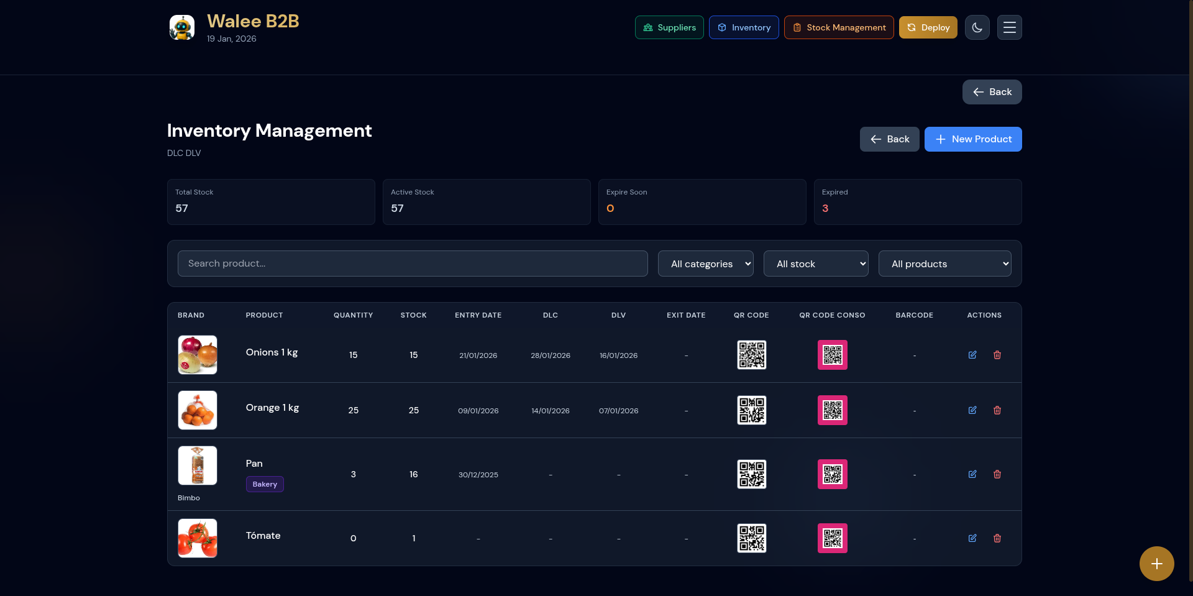Edit the Onions 1 kg product entry
Viewport: 1193px width, 596px height.
[972, 355]
